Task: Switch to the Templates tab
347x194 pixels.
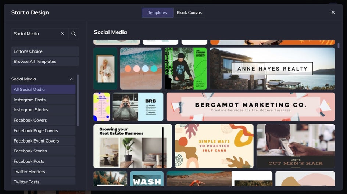Action: (157, 12)
